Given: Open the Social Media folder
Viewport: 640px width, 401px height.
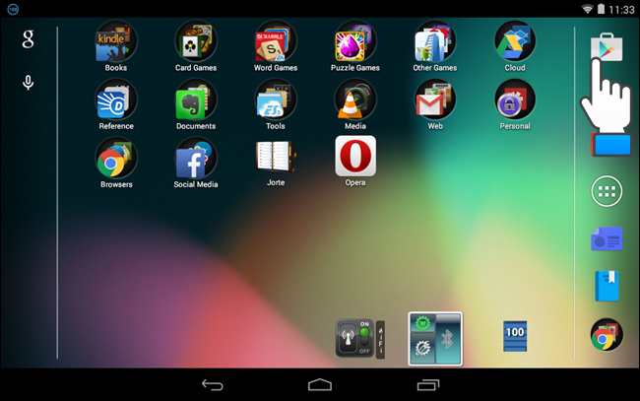Looking at the screenshot, I should 196,158.
